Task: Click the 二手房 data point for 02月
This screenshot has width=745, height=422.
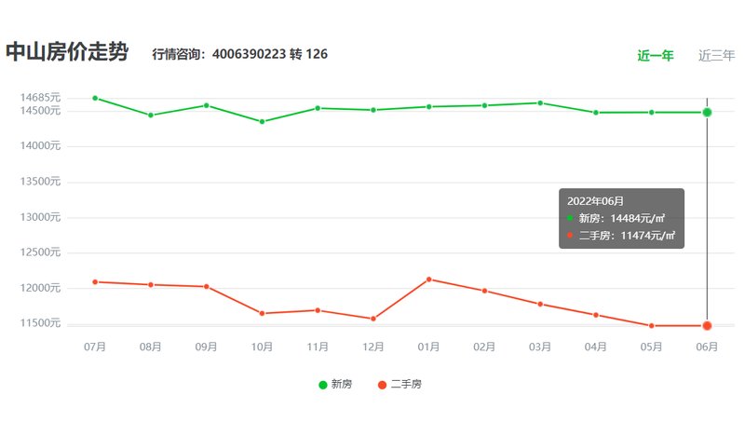Action: [x=484, y=291]
